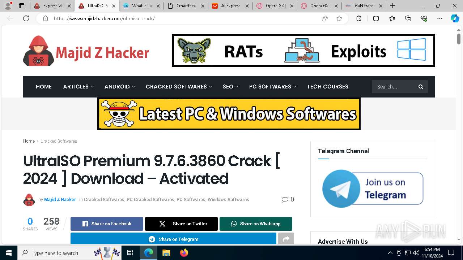Click the comments bubble icon
The image size is (463, 260).
[285, 199]
